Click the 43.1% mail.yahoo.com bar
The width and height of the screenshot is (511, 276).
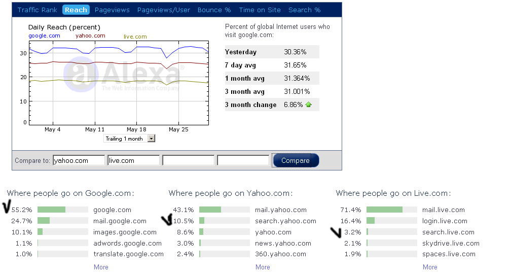[x=225, y=210]
